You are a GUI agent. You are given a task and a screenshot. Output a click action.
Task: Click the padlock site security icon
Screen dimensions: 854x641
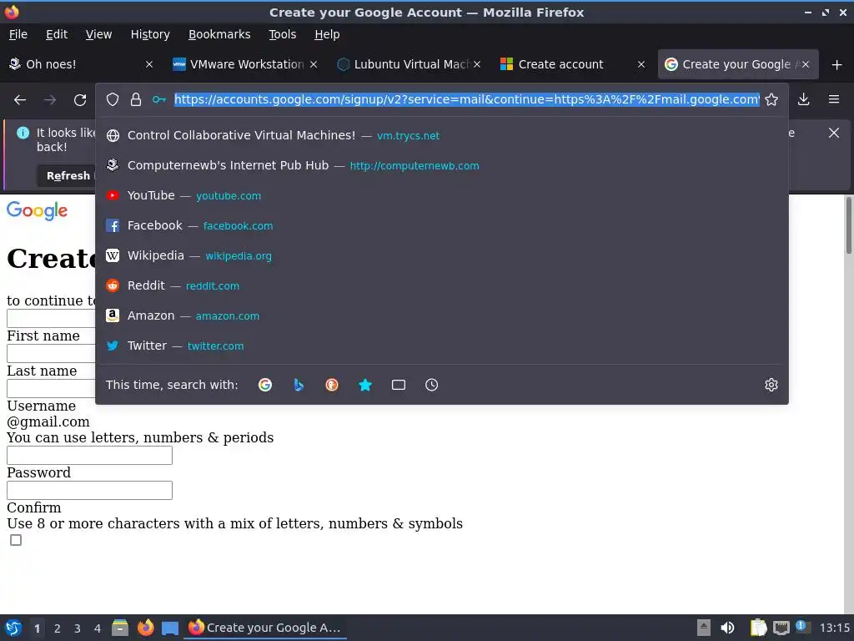(136, 99)
